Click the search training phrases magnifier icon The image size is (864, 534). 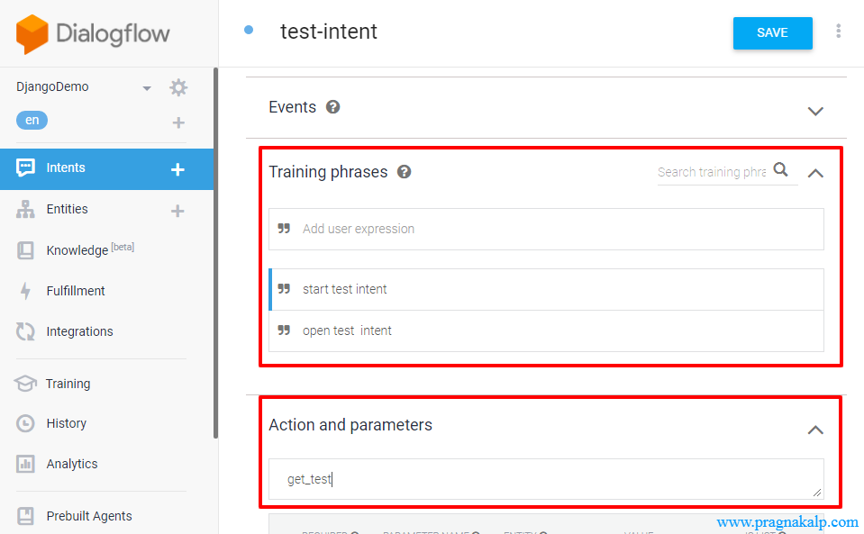(x=781, y=170)
